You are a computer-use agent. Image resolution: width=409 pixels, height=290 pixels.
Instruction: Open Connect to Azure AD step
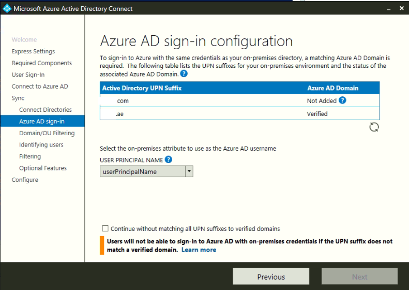(x=40, y=86)
